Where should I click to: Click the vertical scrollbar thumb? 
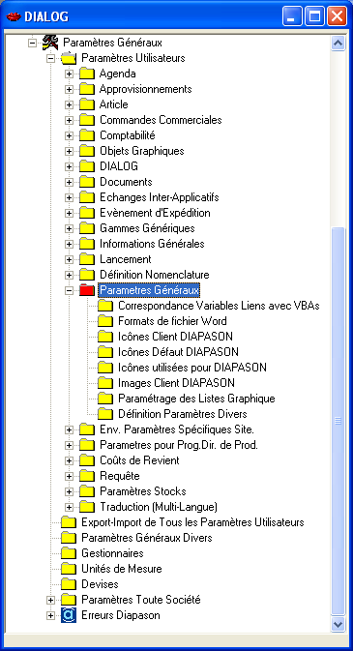[x=338, y=421]
